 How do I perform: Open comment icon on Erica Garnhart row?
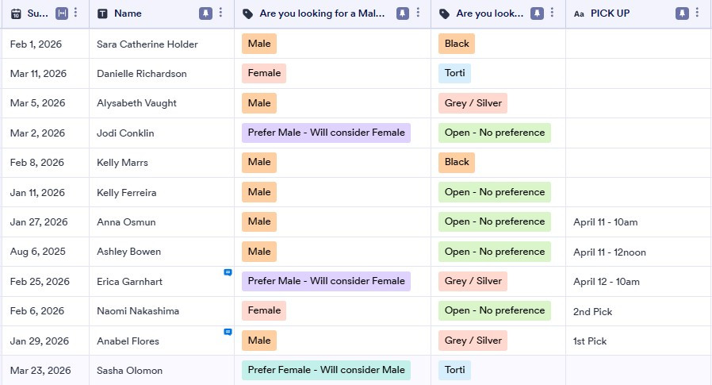pyautogui.click(x=228, y=272)
